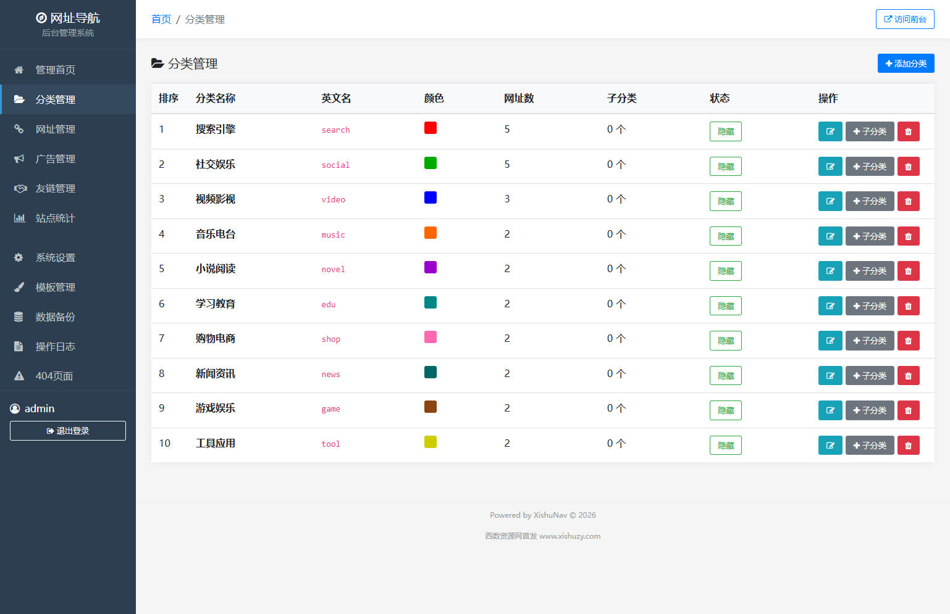The image size is (950, 614).
Task: Delete the 音乐电台 category
Action: (908, 236)
